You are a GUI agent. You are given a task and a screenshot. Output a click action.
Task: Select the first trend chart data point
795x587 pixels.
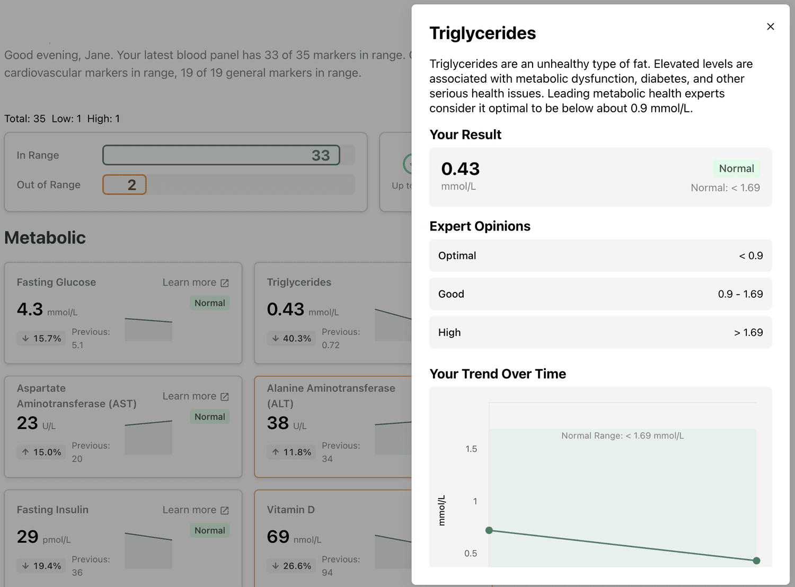[x=489, y=530]
